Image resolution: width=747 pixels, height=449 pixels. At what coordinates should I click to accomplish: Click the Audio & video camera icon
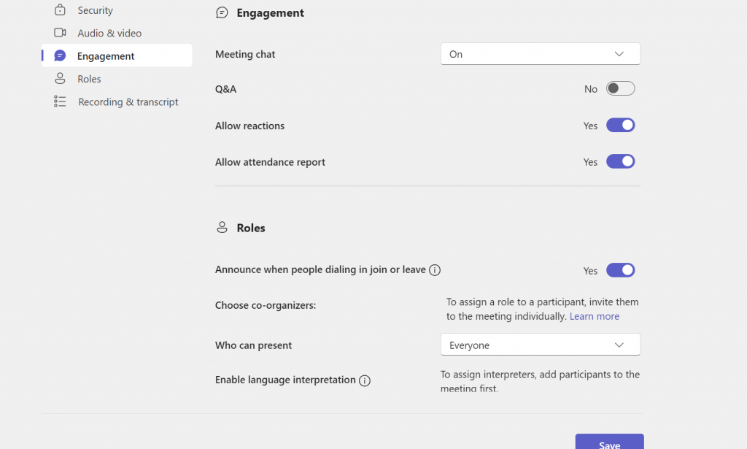(60, 33)
